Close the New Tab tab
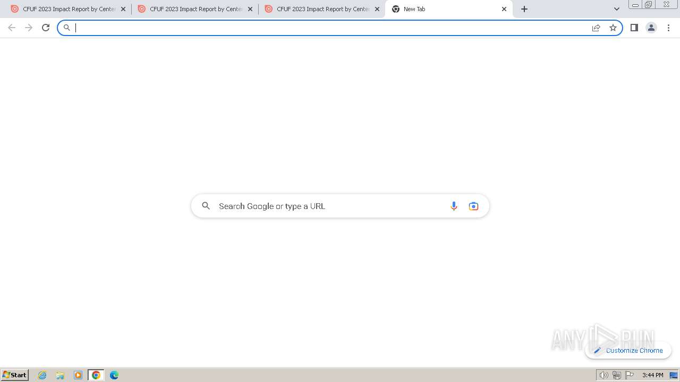 (x=504, y=9)
